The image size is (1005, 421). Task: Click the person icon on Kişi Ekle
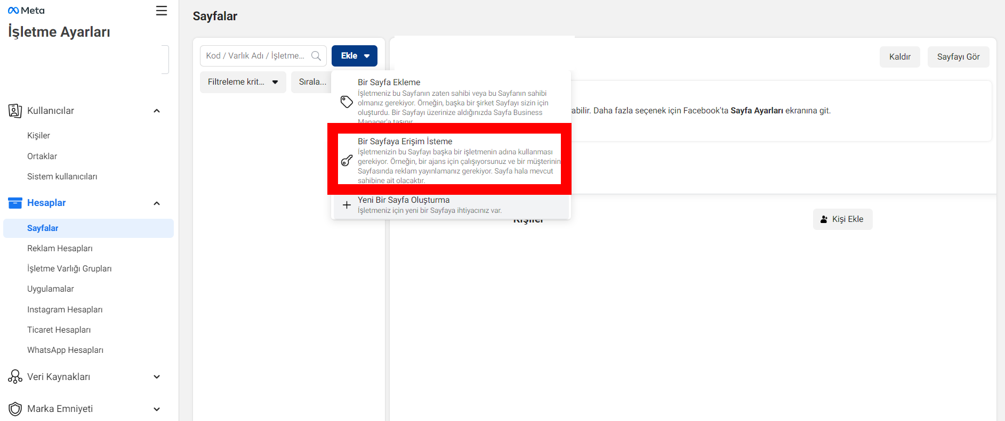tap(824, 219)
